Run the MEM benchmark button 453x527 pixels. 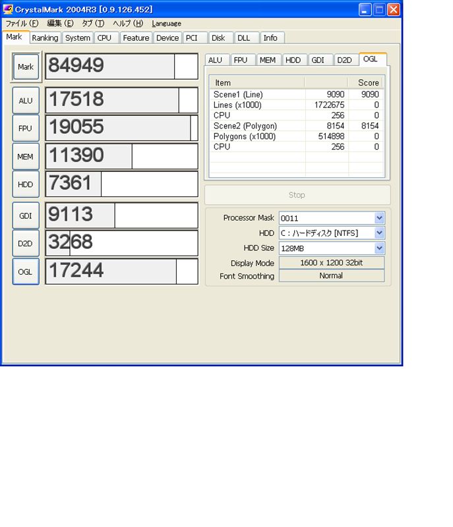coord(26,156)
